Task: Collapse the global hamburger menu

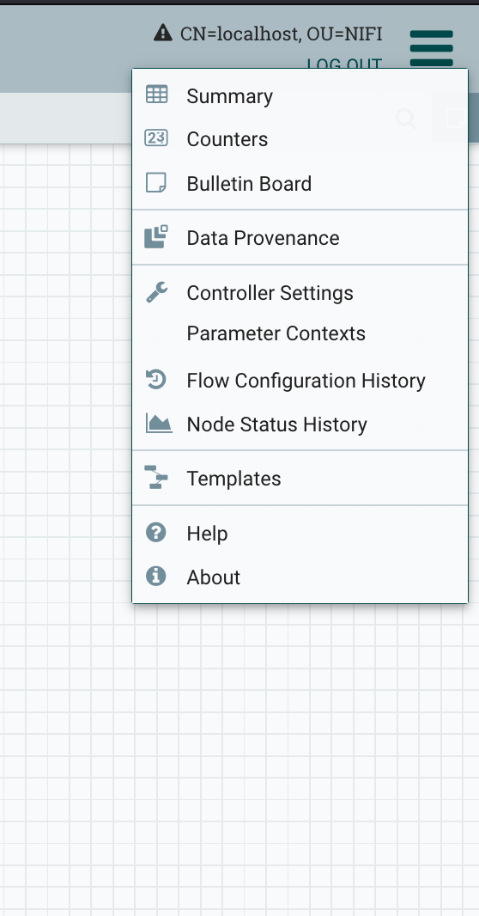Action: 432,48
